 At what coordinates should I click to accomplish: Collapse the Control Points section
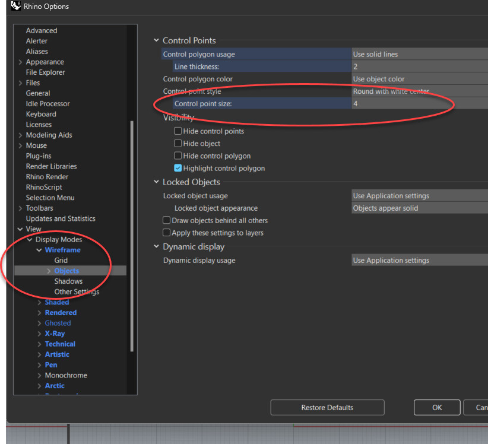156,40
